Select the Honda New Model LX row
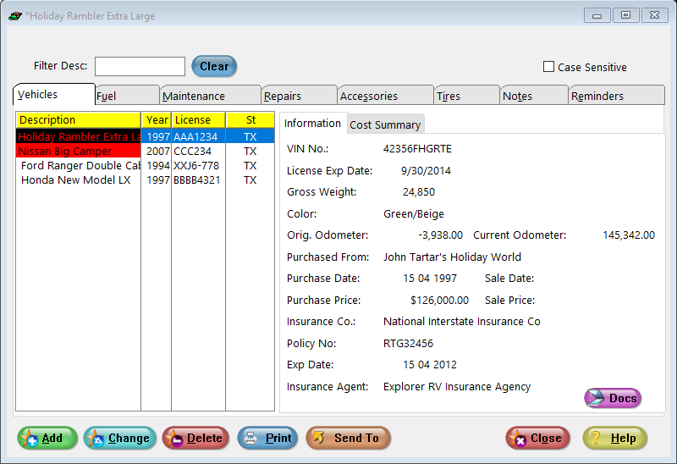 pyautogui.click(x=145, y=180)
